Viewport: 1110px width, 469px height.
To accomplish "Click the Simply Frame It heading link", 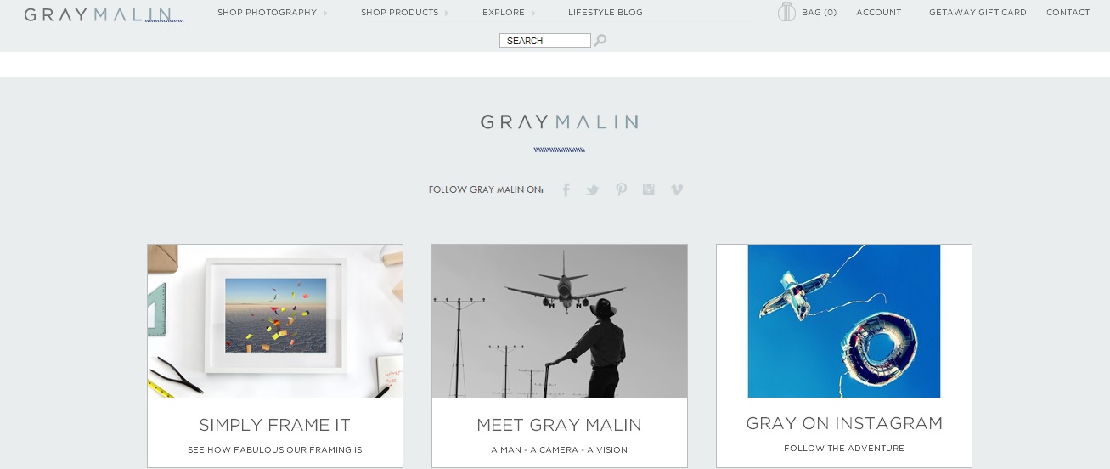I will 275,425.
